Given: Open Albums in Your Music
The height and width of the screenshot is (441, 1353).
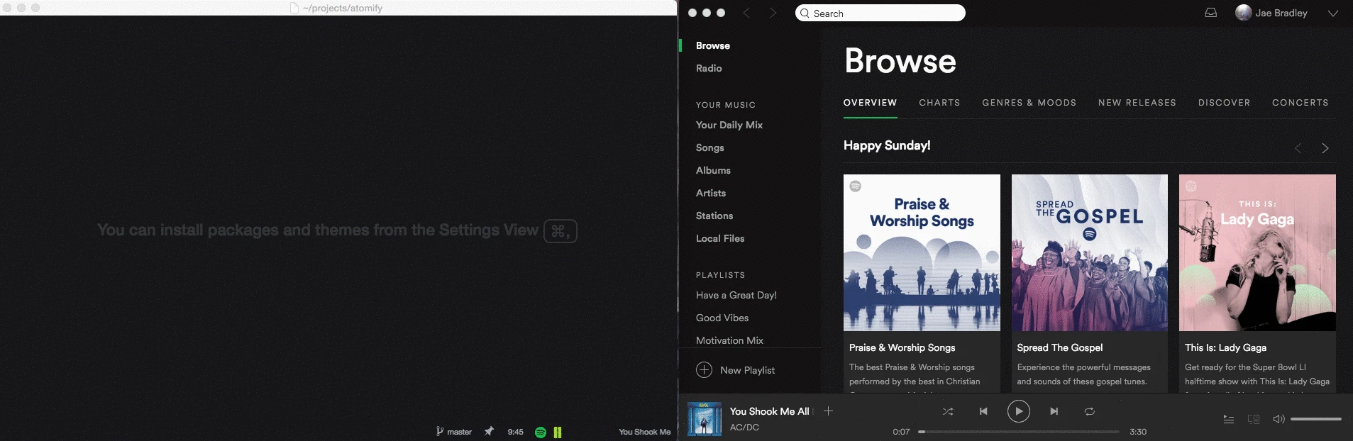Looking at the screenshot, I should 713,170.
